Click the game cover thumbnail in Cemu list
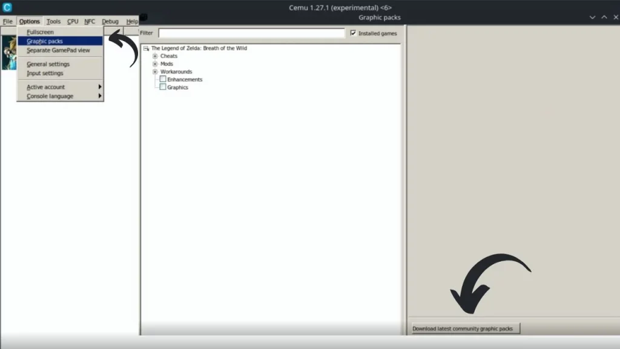Viewport: 620px width, 349px height. pos(8,53)
